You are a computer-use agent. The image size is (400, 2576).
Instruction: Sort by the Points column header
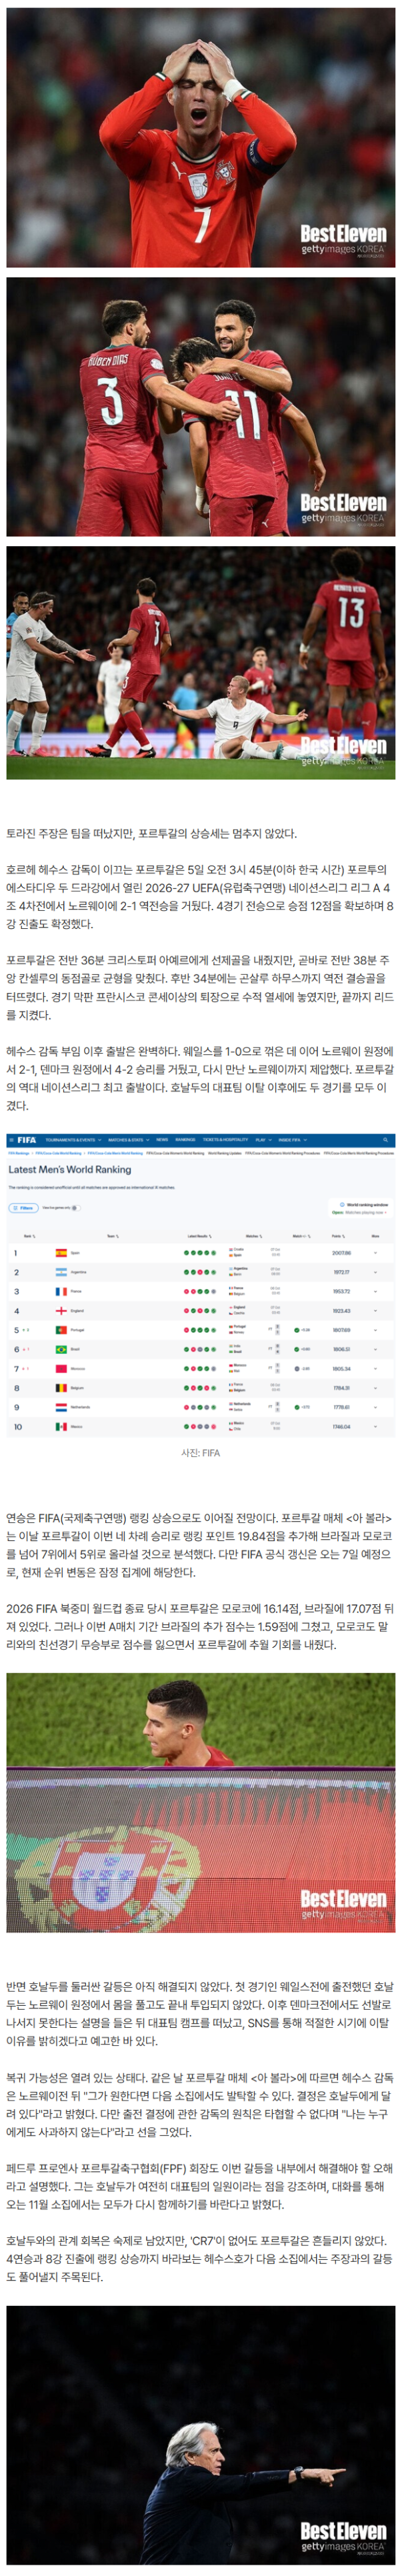pos(339,1236)
